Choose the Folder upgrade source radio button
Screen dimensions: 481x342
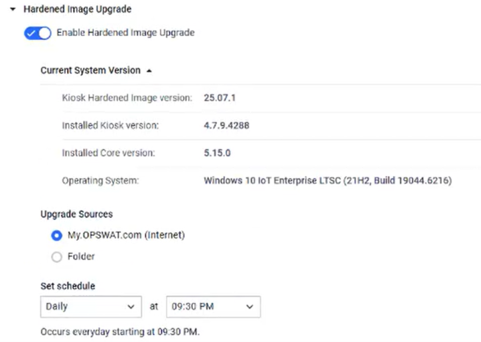pos(56,257)
